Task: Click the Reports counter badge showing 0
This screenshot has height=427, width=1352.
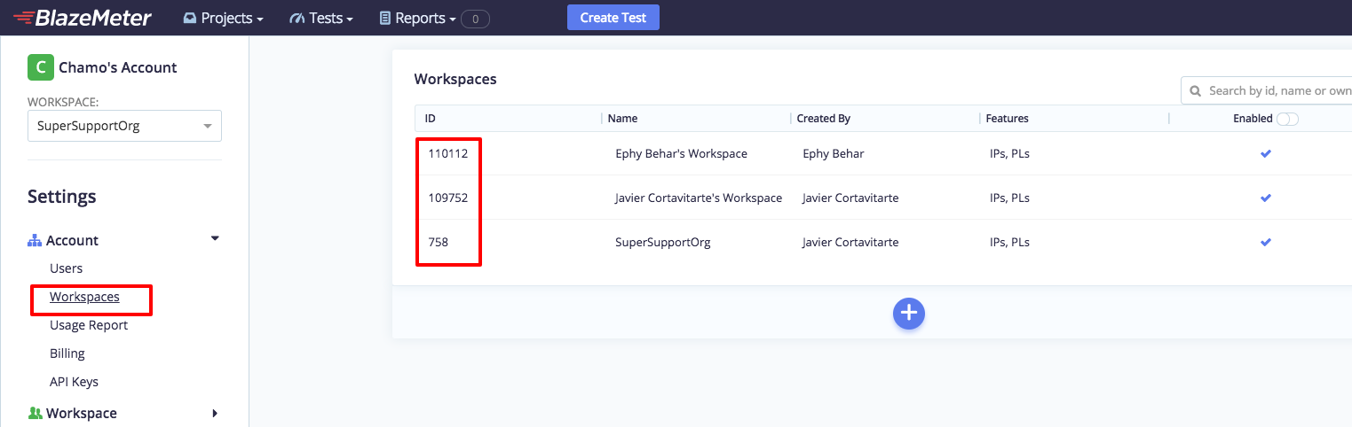Action: point(475,19)
